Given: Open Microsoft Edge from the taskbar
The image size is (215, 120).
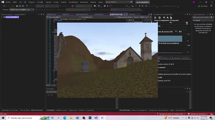Looking at the screenshot, I should pos(65,118).
